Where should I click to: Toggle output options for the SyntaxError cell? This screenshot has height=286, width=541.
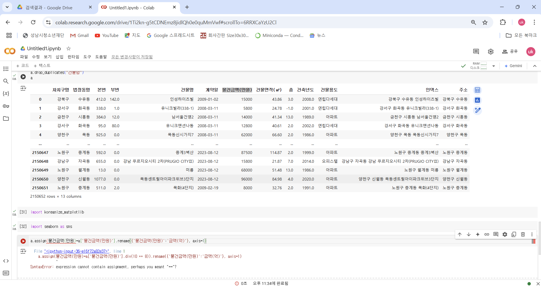click(23, 251)
